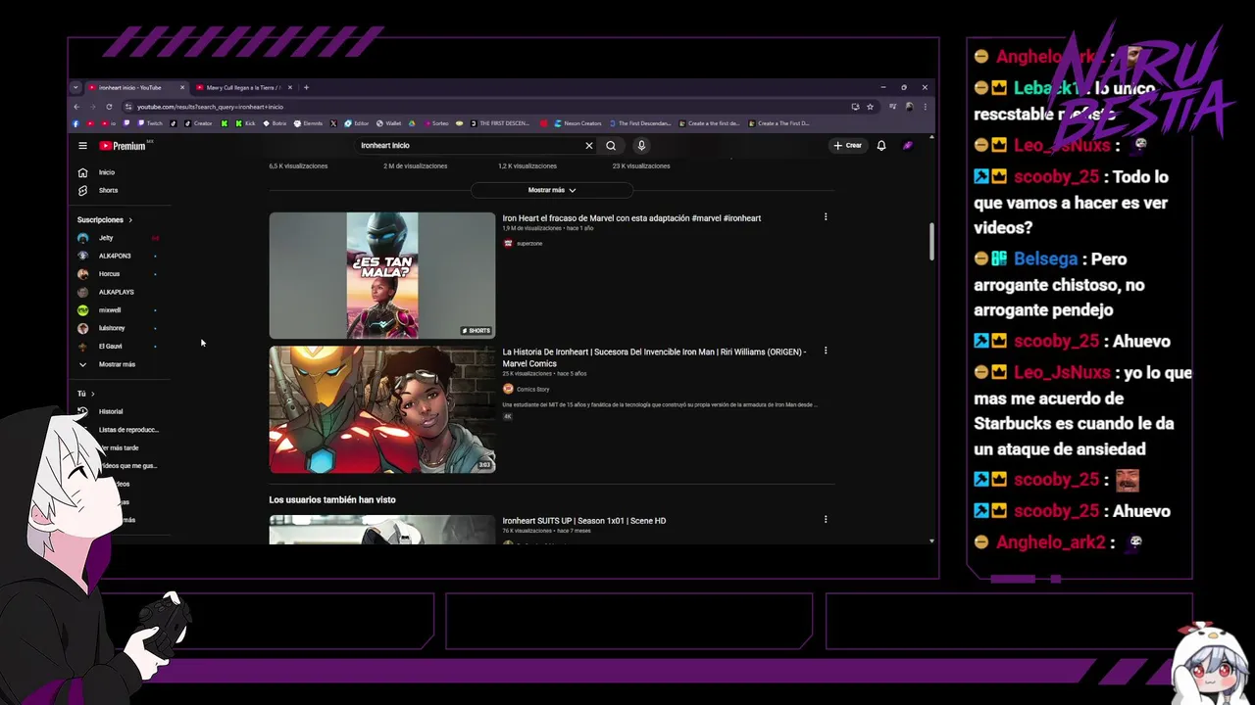The width and height of the screenshot is (1255, 705).
Task: Click Belsega's username in stream chat
Action: pyautogui.click(x=1045, y=259)
